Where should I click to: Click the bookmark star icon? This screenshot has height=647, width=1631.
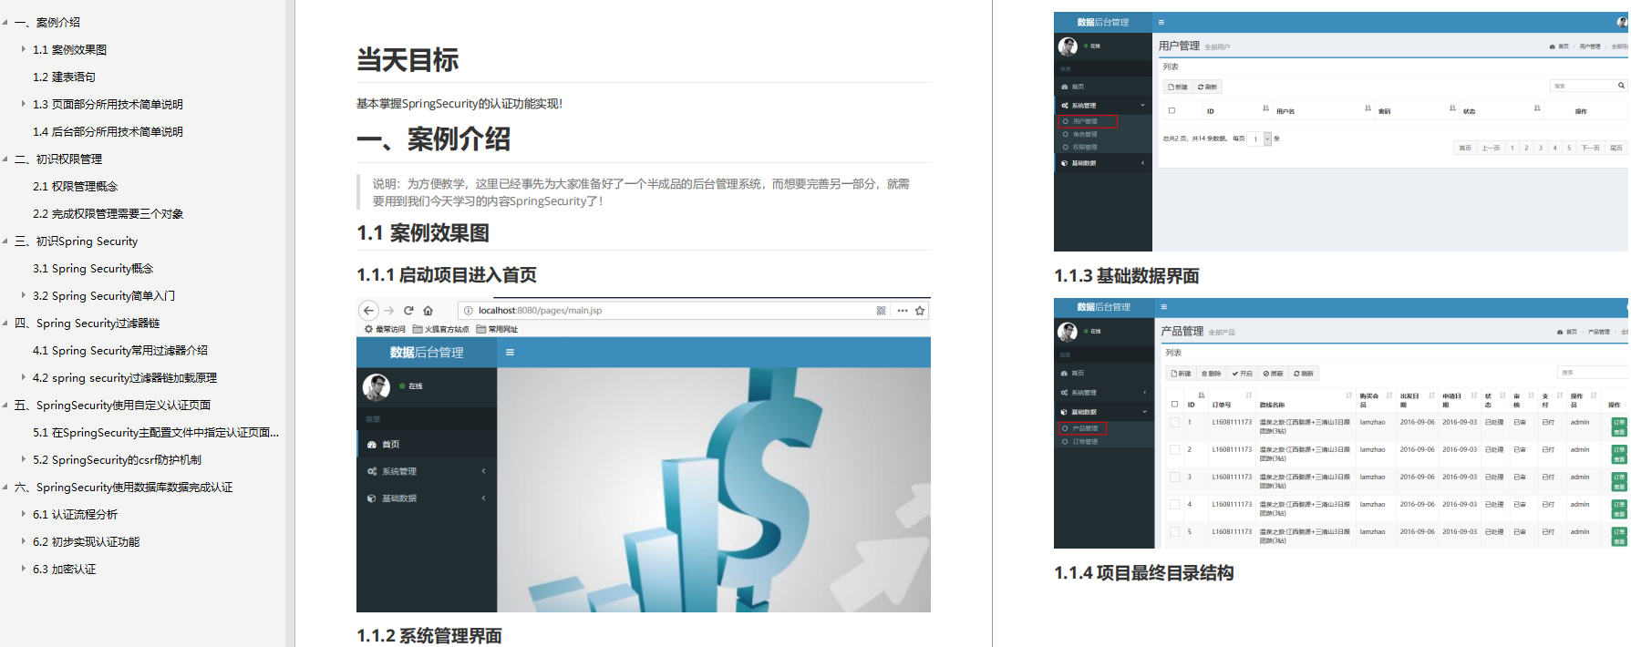(x=920, y=311)
